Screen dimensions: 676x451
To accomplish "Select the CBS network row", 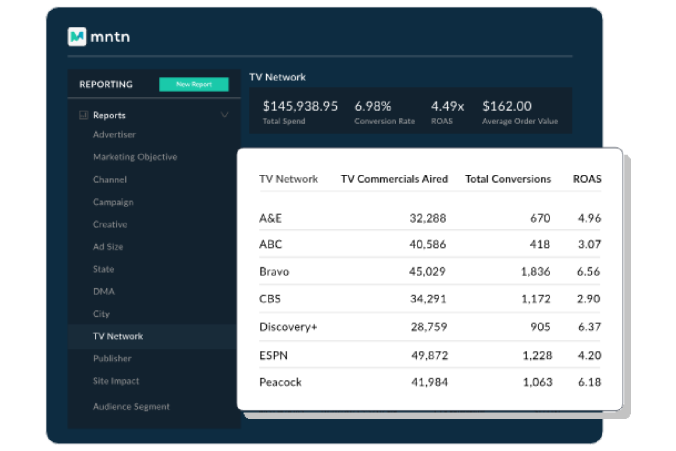I will point(430,299).
